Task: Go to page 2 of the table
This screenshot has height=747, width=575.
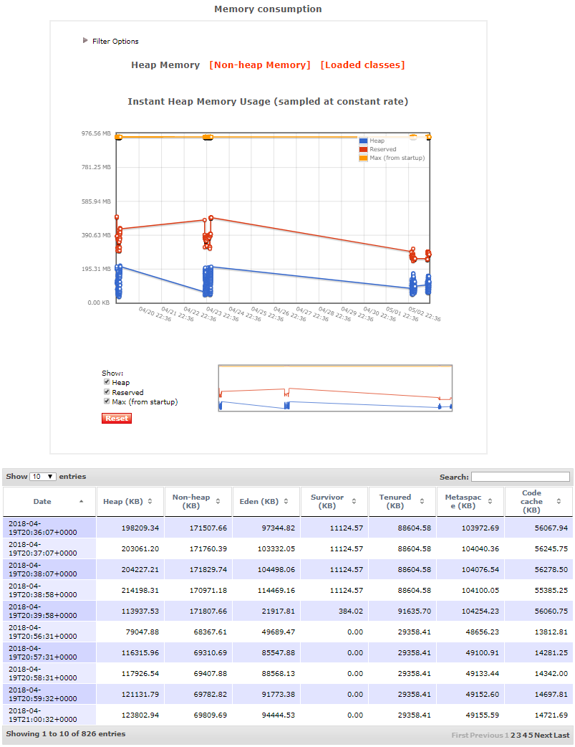Action: tap(513, 735)
